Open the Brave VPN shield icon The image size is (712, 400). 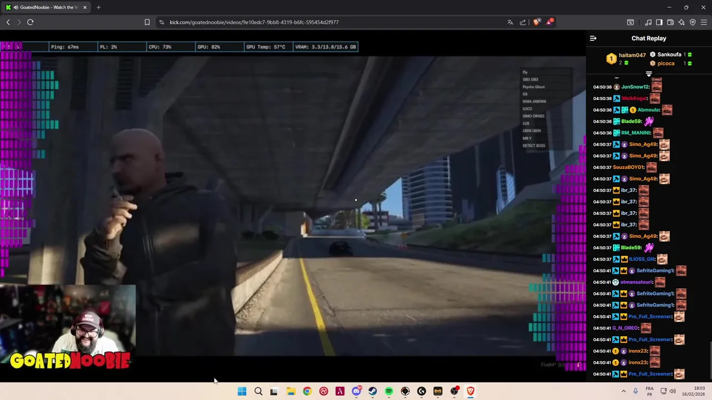coord(693,22)
